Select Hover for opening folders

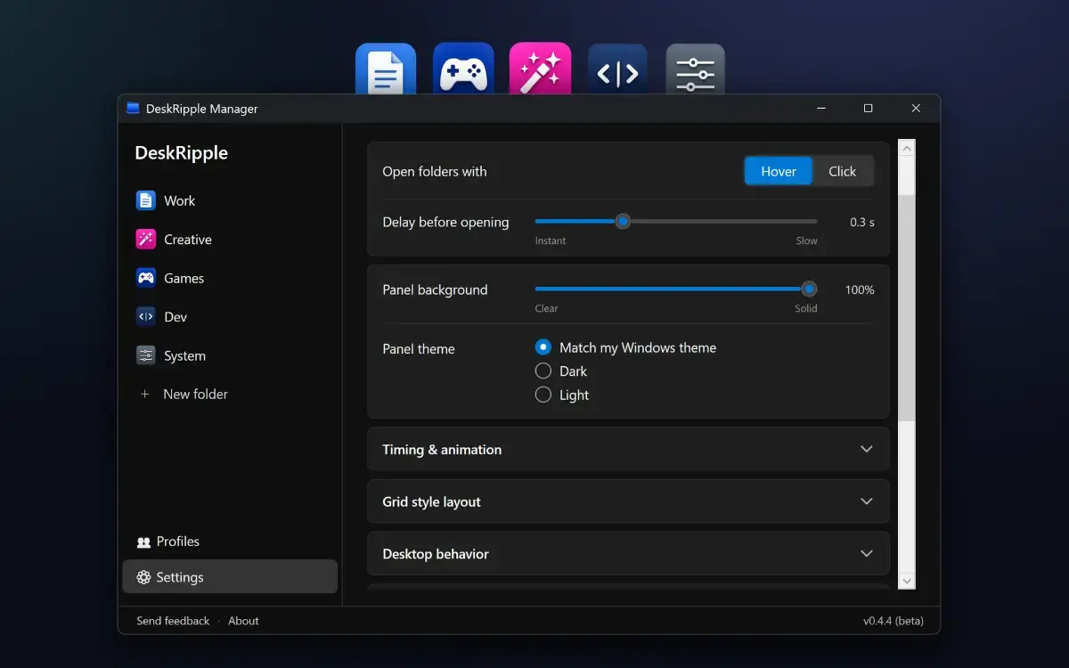coord(779,171)
